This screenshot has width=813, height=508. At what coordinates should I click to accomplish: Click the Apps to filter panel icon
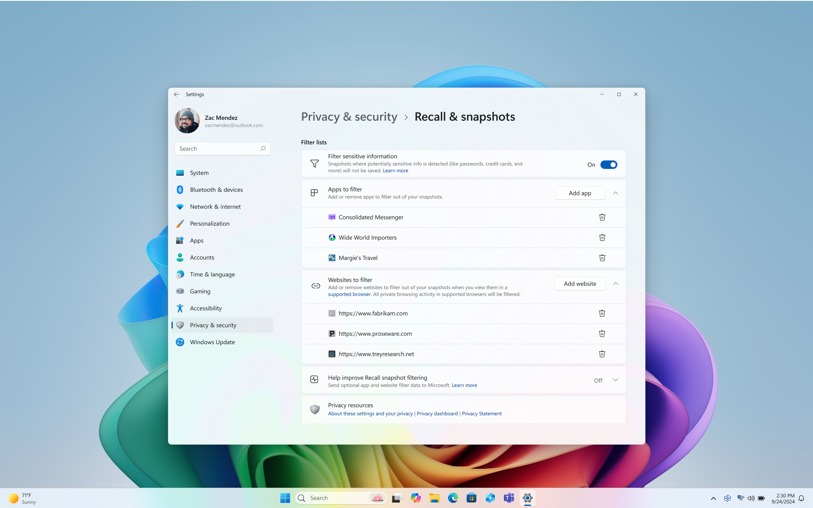314,193
